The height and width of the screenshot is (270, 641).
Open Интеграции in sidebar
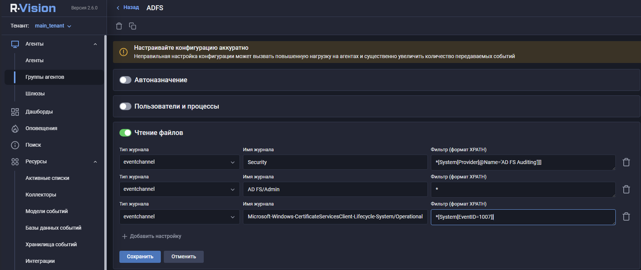[40, 261]
